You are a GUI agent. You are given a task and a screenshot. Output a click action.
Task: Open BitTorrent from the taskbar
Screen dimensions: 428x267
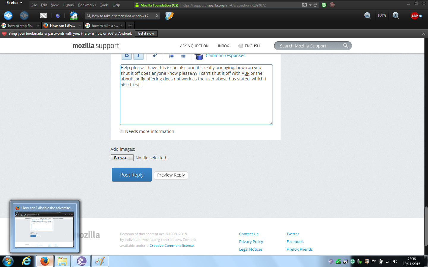81,261
